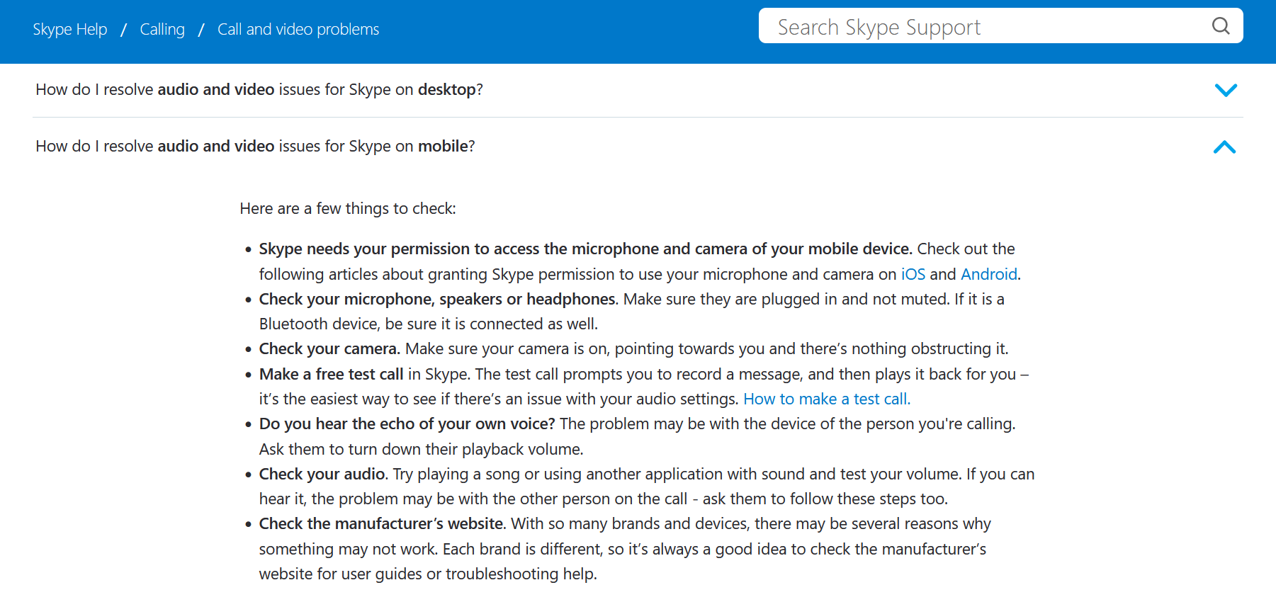The image size is (1276, 602).
Task: Click bold text Skype needs your permission
Action: 585,249
